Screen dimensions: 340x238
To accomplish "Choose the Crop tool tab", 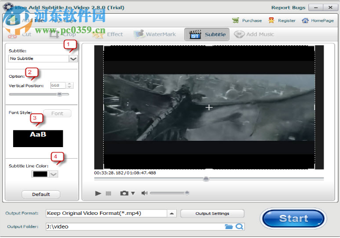I will (63, 34).
